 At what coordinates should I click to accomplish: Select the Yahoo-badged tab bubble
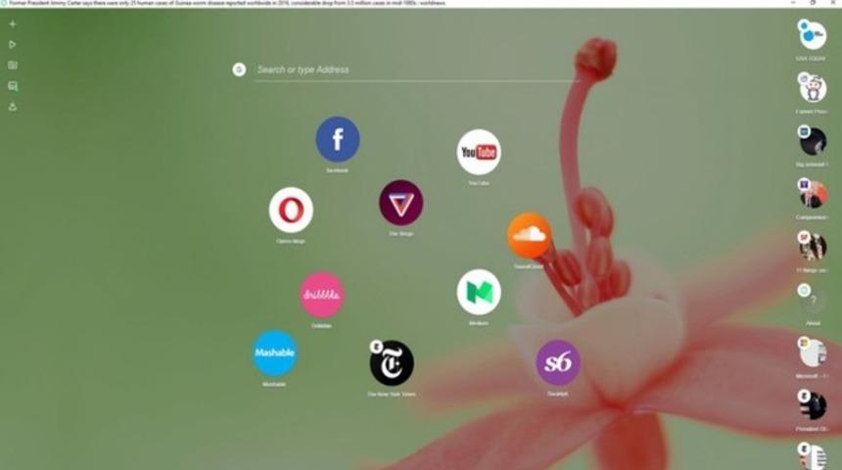[813, 193]
